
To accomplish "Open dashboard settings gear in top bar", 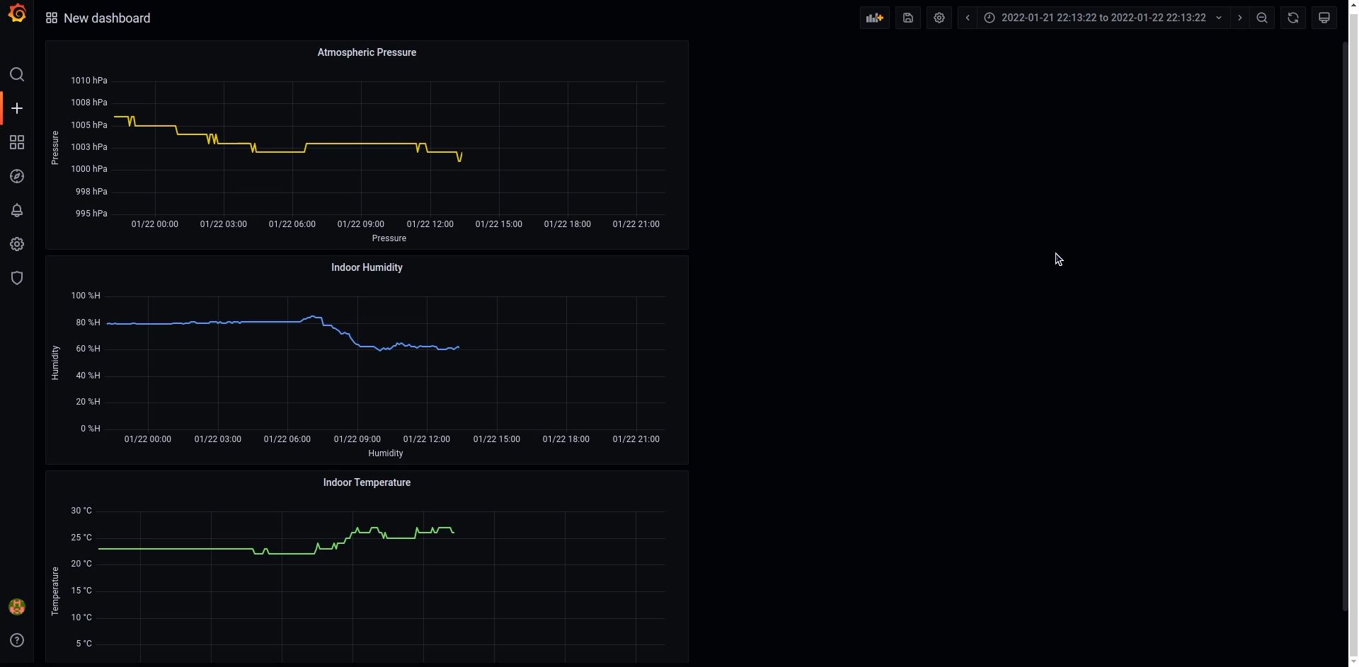I will 939,18.
